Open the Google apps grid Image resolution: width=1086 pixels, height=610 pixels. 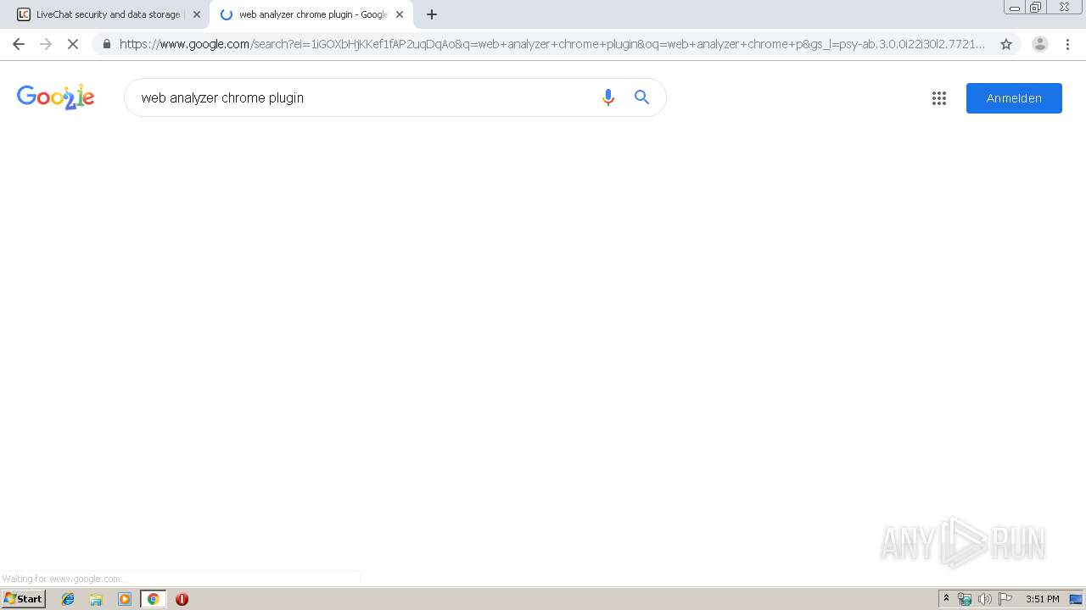pyautogui.click(x=939, y=98)
